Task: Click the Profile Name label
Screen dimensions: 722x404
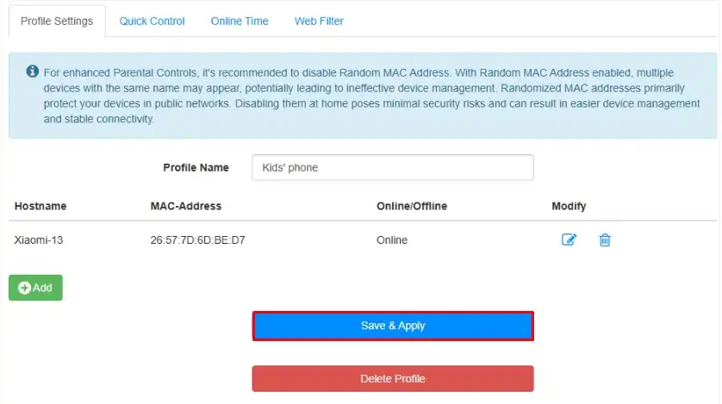Action: pyautogui.click(x=196, y=167)
